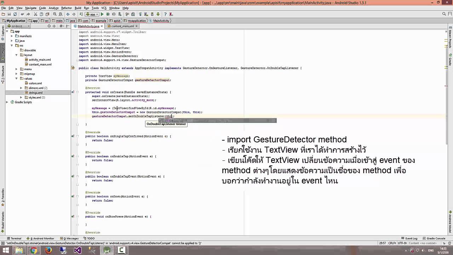The image size is (453, 255).
Task: Click the scroll from source target icon
Action: [x=49, y=26]
